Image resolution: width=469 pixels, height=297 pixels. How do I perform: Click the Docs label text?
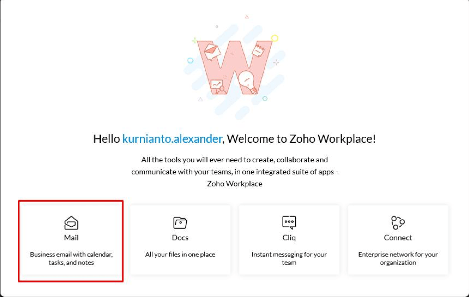[x=180, y=238]
